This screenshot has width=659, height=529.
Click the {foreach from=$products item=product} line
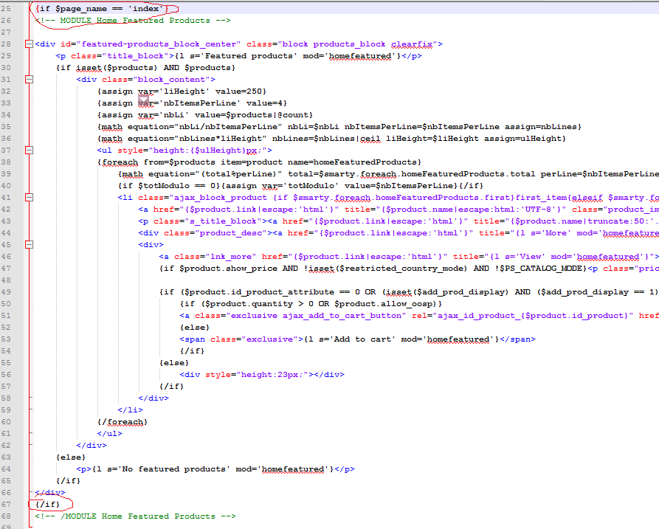[259, 162]
